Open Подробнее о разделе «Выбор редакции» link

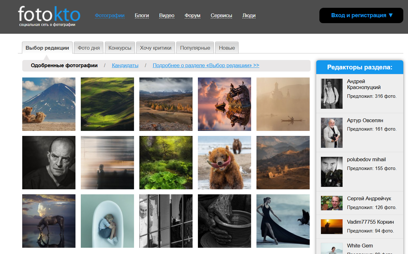[206, 66]
